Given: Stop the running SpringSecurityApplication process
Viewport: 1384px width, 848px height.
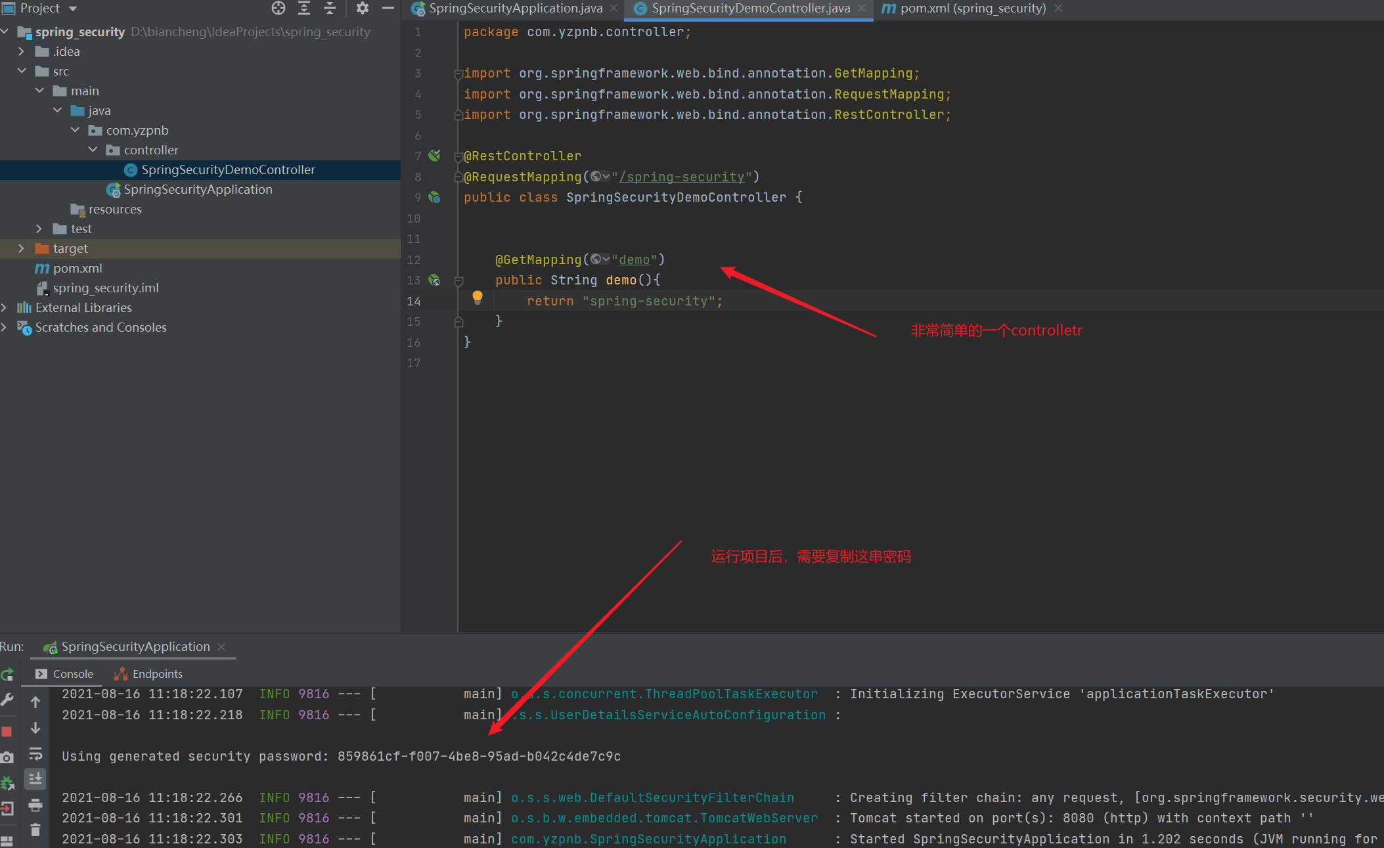Looking at the screenshot, I should click(x=7, y=731).
